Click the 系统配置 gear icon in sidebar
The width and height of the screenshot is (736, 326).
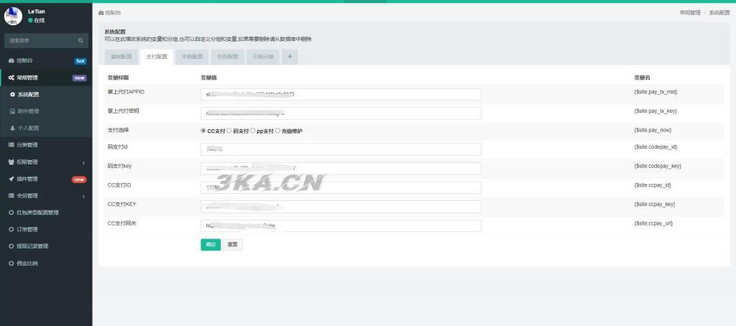pos(12,94)
